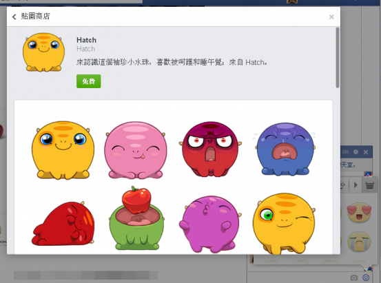Image resolution: width=381 pixels, height=283 pixels.
Task: Go back to the sticker store list
Action: 14,17
